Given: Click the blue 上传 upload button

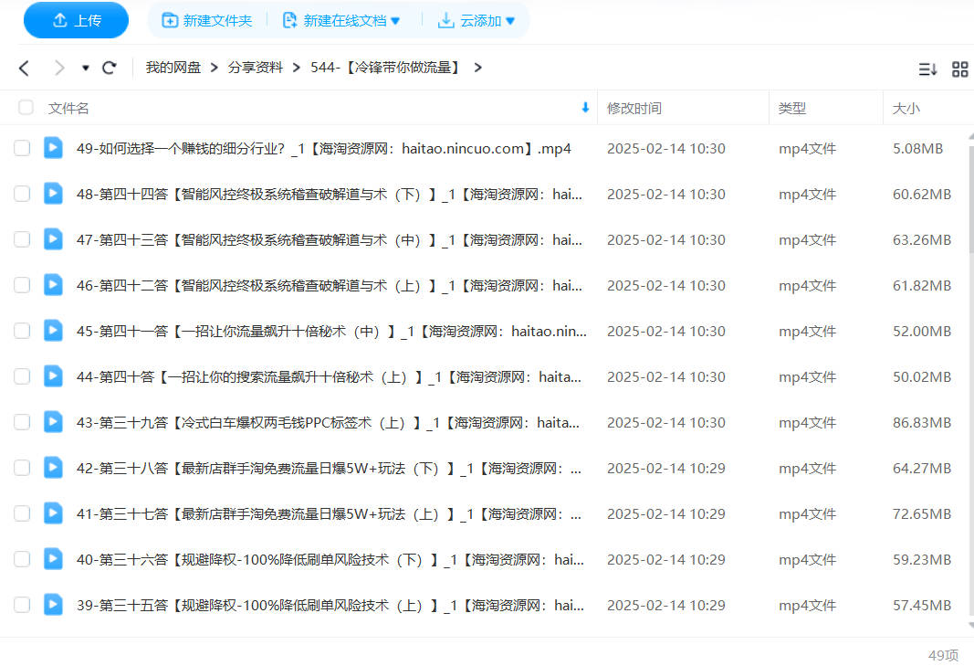Looking at the screenshot, I should [x=76, y=20].
